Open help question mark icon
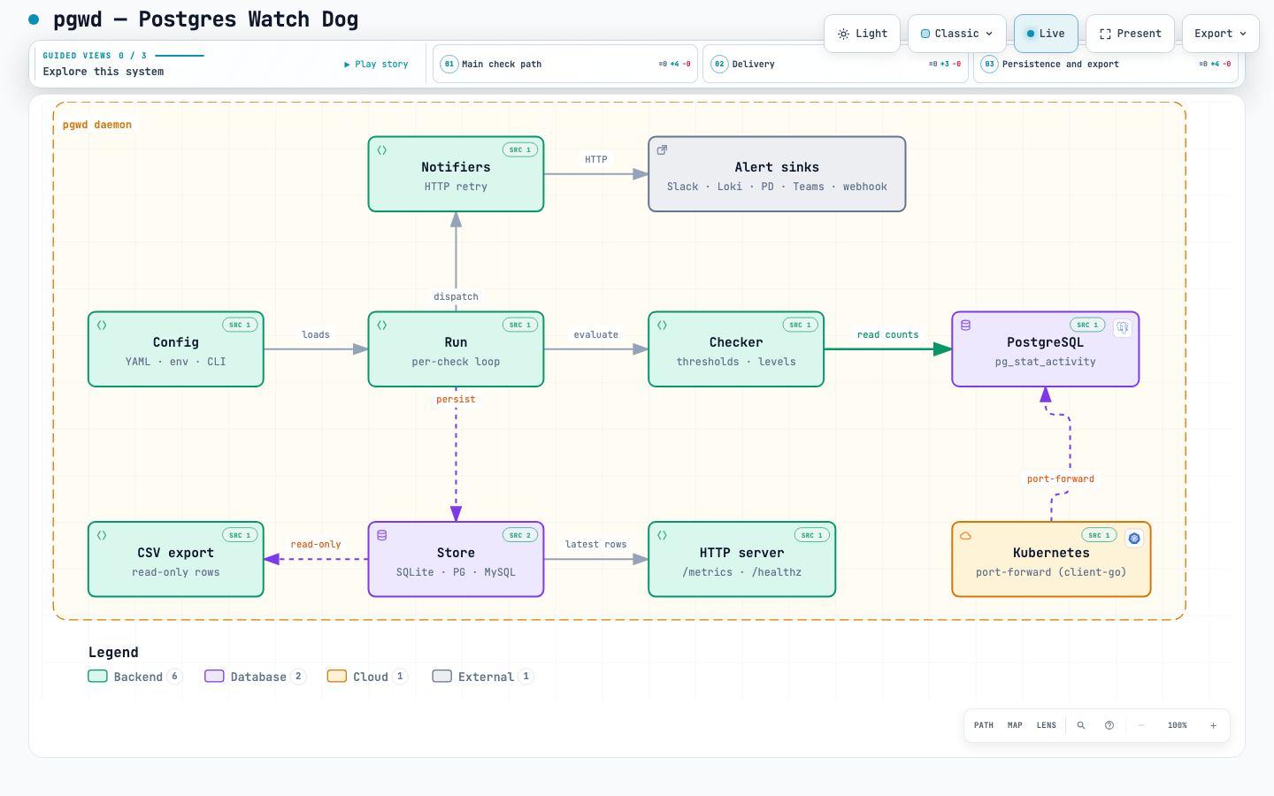 point(1109,725)
